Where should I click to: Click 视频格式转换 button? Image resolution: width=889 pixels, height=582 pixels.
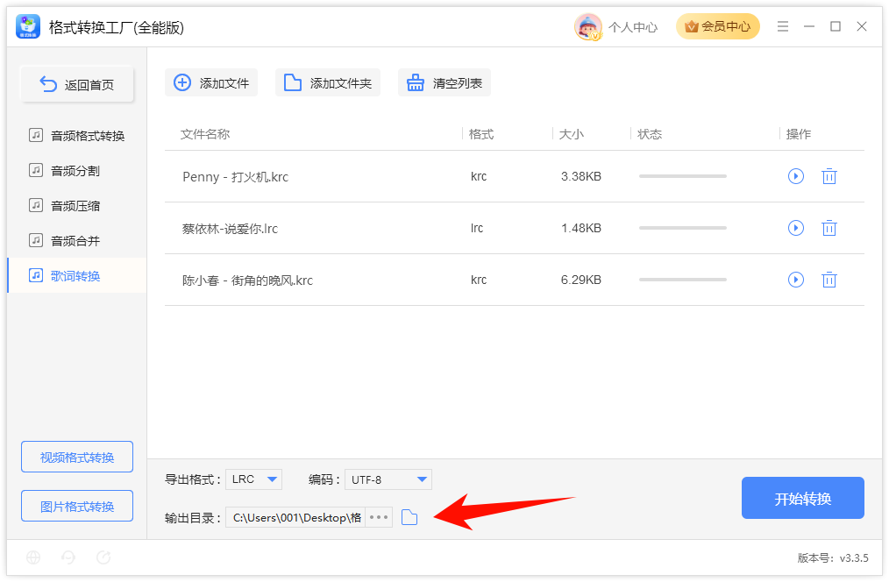[77, 457]
